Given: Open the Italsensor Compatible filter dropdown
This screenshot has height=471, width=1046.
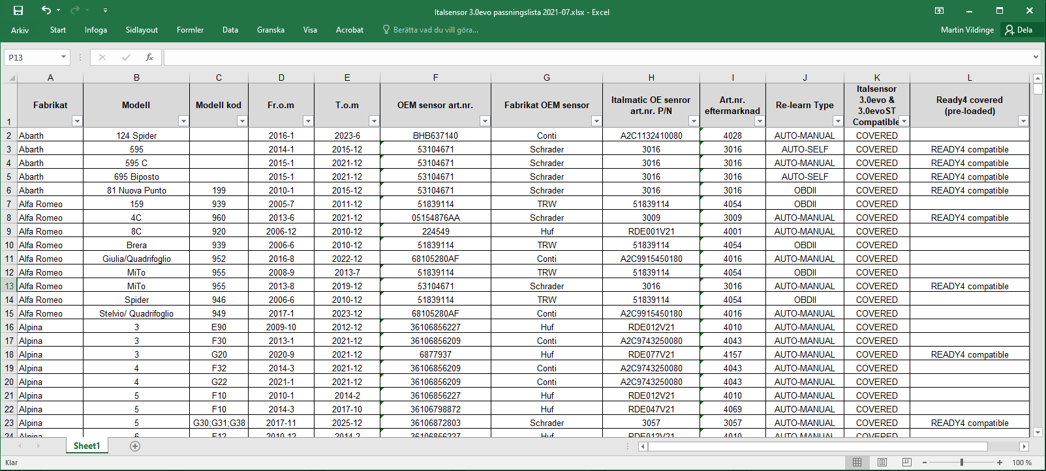Looking at the screenshot, I should [x=904, y=121].
